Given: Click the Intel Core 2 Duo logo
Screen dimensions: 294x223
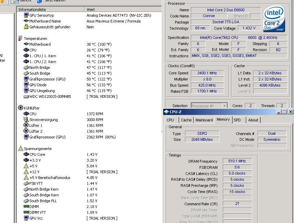Looking at the screenshot, I should (x=274, y=18).
